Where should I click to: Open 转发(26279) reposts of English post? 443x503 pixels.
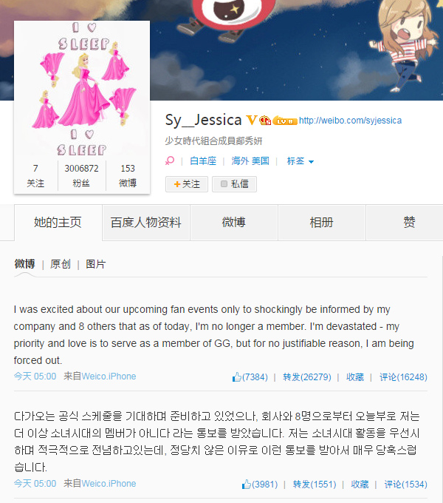click(x=307, y=377)
